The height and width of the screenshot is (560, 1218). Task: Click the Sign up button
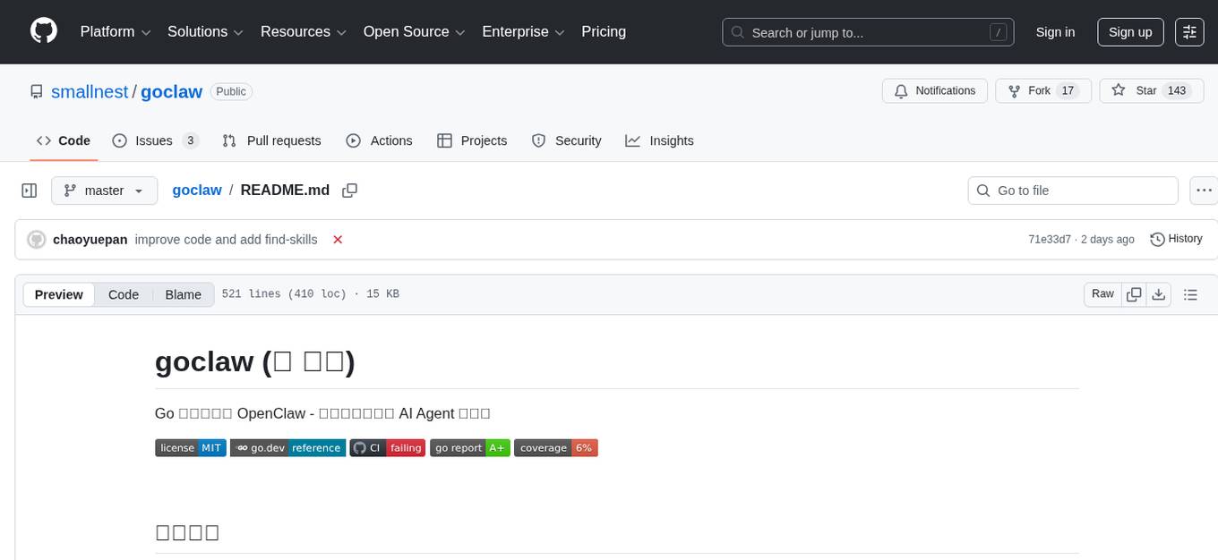1129,31
